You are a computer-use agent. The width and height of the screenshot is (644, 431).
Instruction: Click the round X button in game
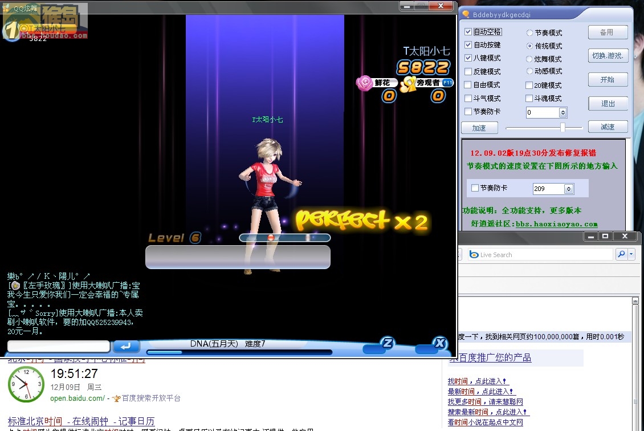tap(439, 343)
